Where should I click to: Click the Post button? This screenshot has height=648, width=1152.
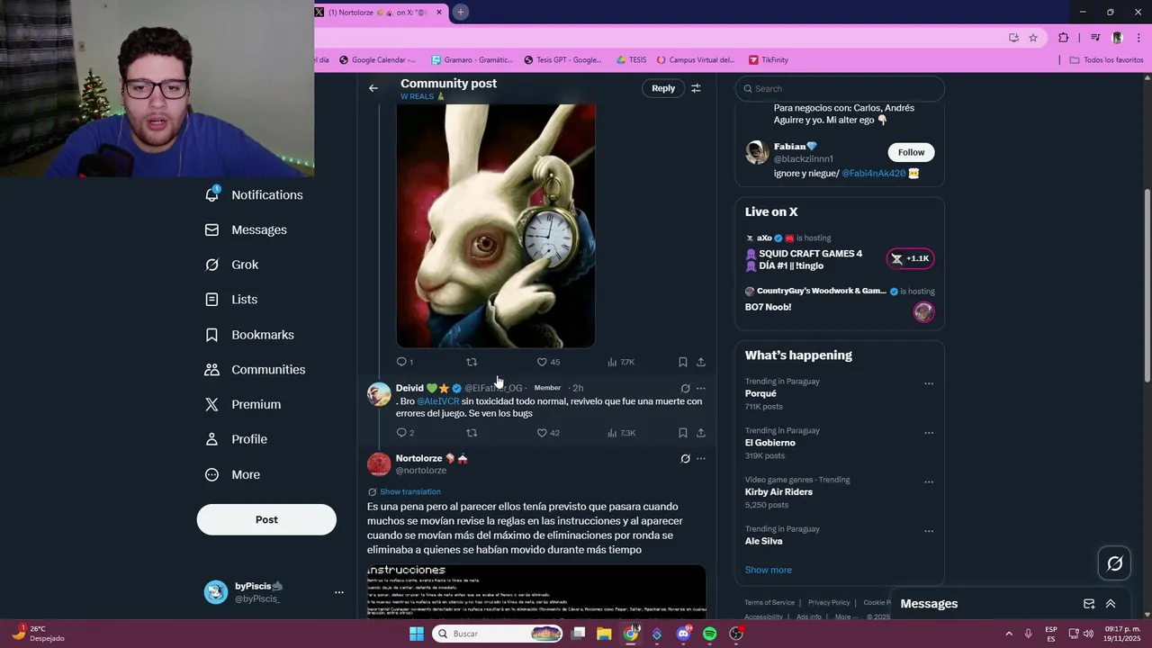(x=266, y=519)
